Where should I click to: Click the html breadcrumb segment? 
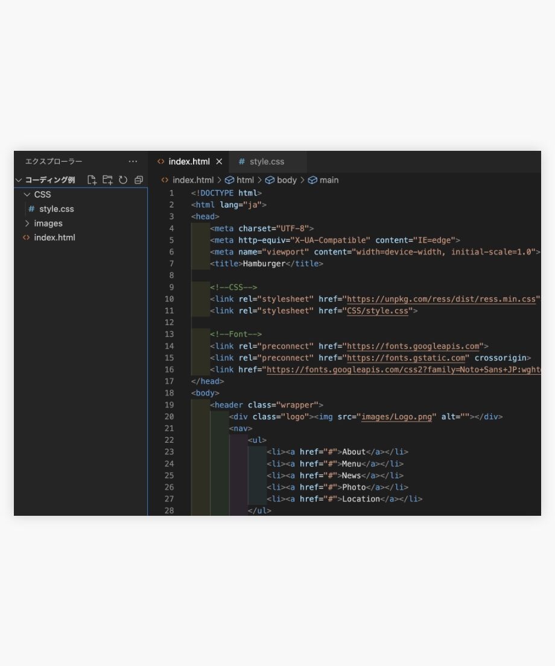tap(245, 180)
